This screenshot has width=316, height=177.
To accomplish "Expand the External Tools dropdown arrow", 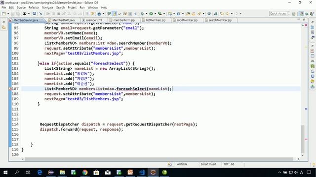I will tap(164, 14).
